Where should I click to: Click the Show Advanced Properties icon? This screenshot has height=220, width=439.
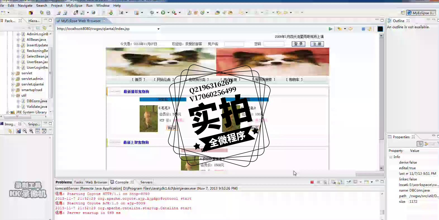click(x=426, y=144)
